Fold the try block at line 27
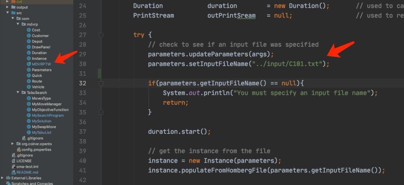The width and height of the screenshot is (404, 185). [x=100, y=35]
